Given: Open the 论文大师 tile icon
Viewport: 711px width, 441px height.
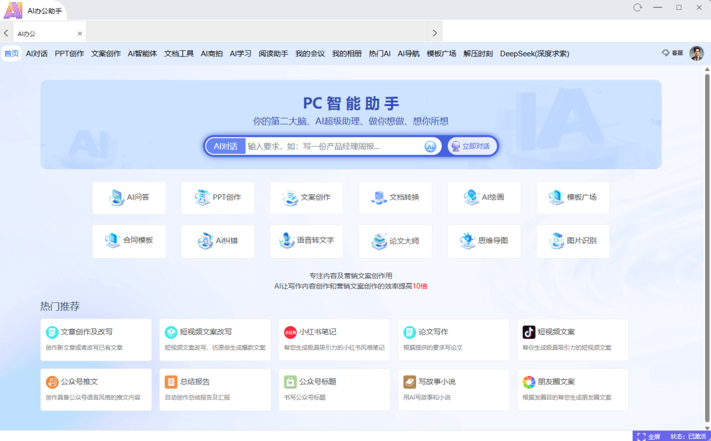Looking at the screenshot, I should pos(379,241).
